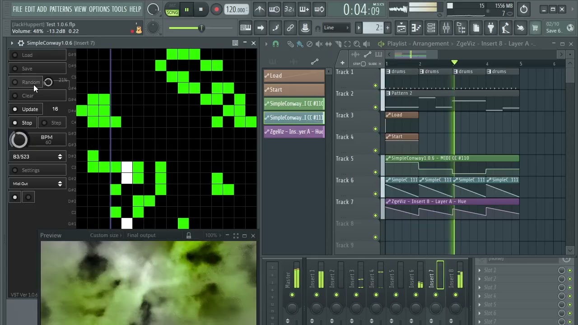Screen dimensions: 578x325
Task: Select the Load item in the picker panel
Action: [294, 76]
